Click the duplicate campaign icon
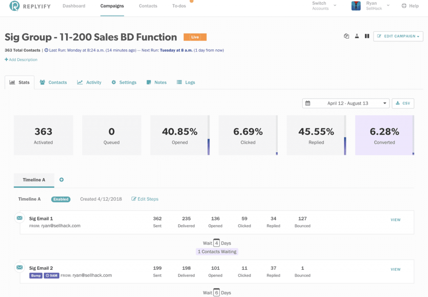The width and height of the screenshot is (428, 297). [346, 36]
